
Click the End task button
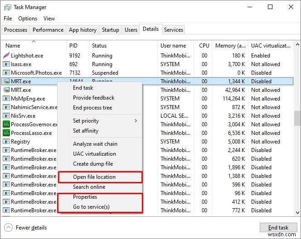[x=278, y=228]
